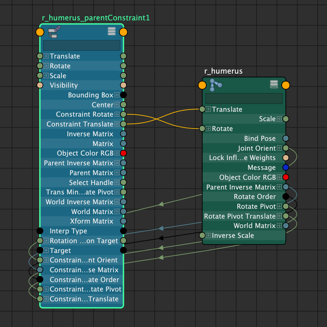This screenshot has width=327, height=327.
Task: Click r_humerus World Matrix attribute row
Action: coord(244,225)
